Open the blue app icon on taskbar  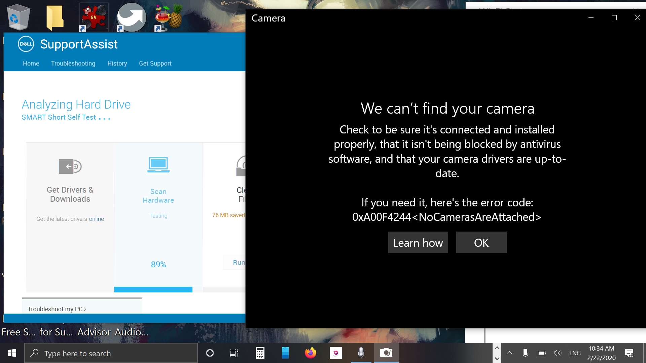[x=285, y=353]
